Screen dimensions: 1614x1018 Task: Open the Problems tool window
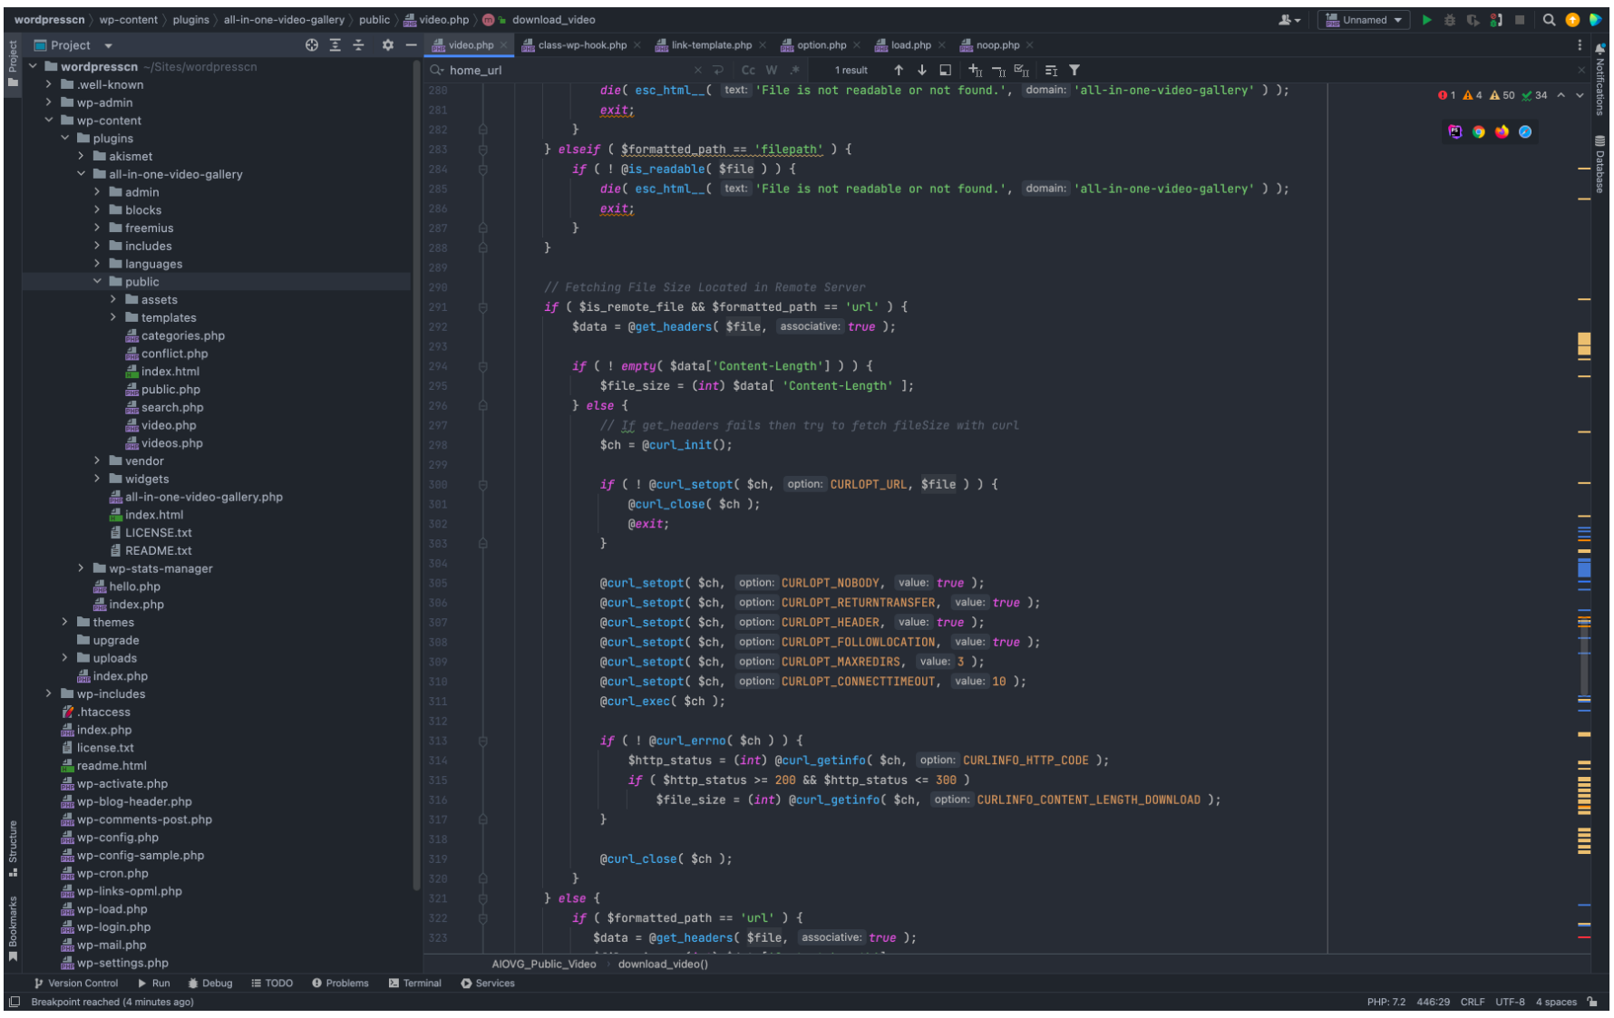click(x=340, y=984)
